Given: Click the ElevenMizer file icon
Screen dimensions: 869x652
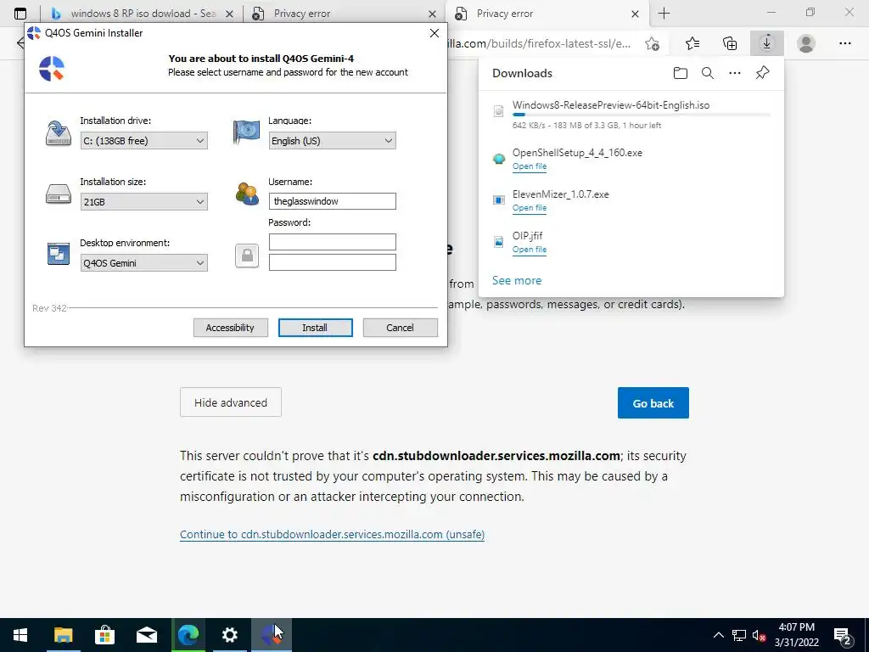Looking at the screenshot, I should pos(499,200).
